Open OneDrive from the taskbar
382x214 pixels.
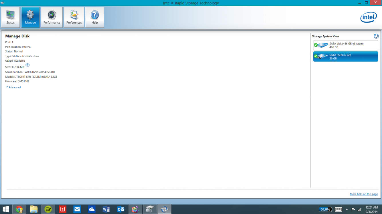92,209
